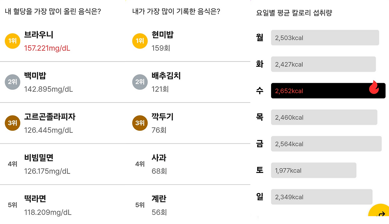Click the silver 2위 badge beside 배추김치

pyautogui.click(x=140, y=82)
